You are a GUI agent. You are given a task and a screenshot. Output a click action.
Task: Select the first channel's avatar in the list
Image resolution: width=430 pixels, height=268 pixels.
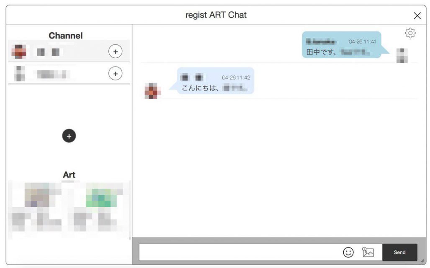point(19,52)
